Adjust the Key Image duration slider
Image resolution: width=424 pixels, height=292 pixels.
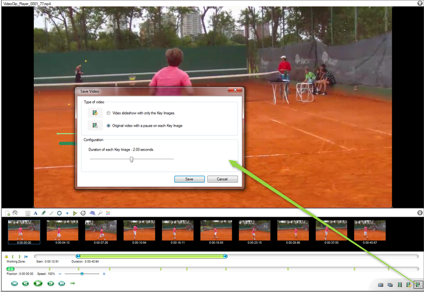pyautogui.click(x=131, y=159)
